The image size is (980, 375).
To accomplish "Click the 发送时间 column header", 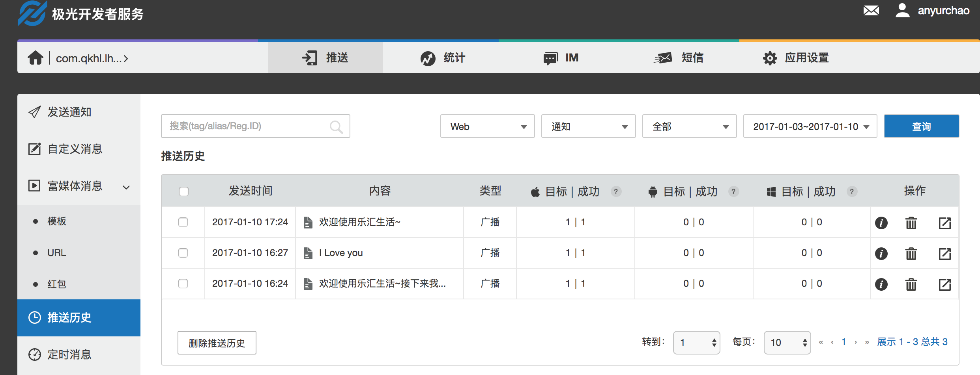I will click(251, 191).
